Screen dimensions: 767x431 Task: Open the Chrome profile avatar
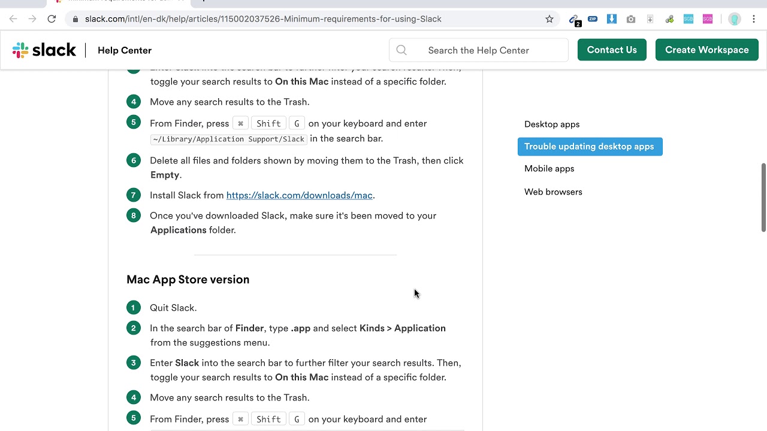[735, 19]
